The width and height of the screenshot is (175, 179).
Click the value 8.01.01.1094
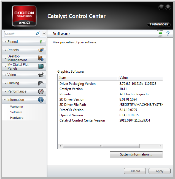point(128,99)
